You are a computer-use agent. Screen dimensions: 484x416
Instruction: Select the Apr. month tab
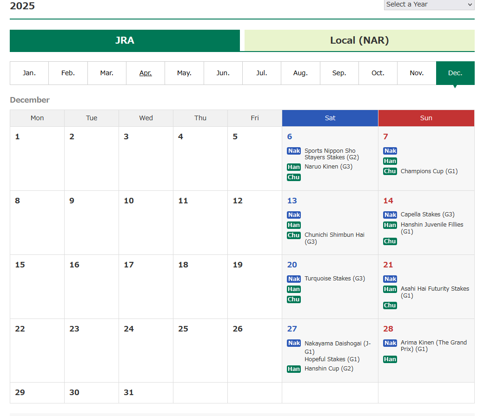tap(146, 73)
